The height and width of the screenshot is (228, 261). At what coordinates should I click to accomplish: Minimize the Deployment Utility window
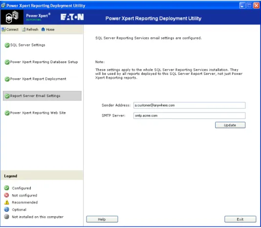[242, 6]
